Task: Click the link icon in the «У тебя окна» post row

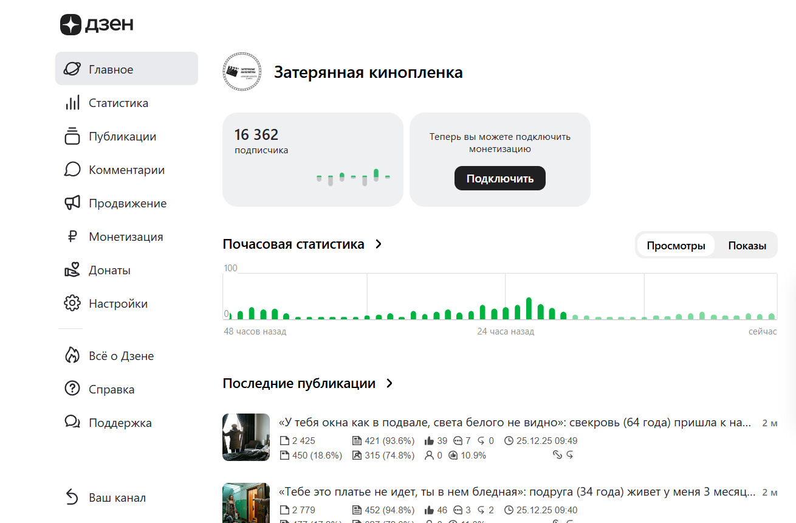Action: click(557, 455)
